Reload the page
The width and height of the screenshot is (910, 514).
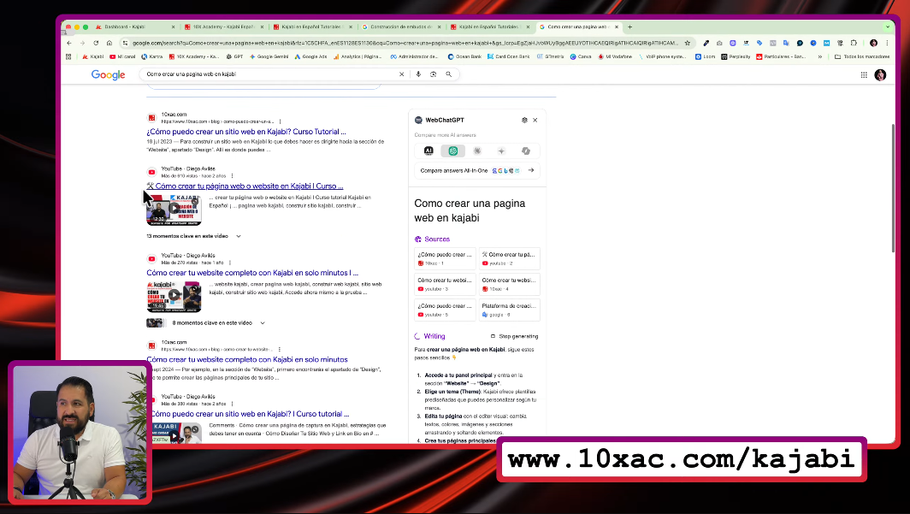(x=96, y=43)
